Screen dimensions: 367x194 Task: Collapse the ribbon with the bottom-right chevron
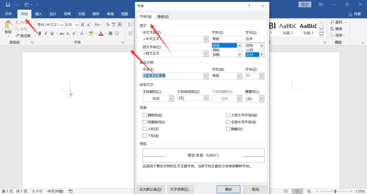pyautogui.click(x=363, y=43)
